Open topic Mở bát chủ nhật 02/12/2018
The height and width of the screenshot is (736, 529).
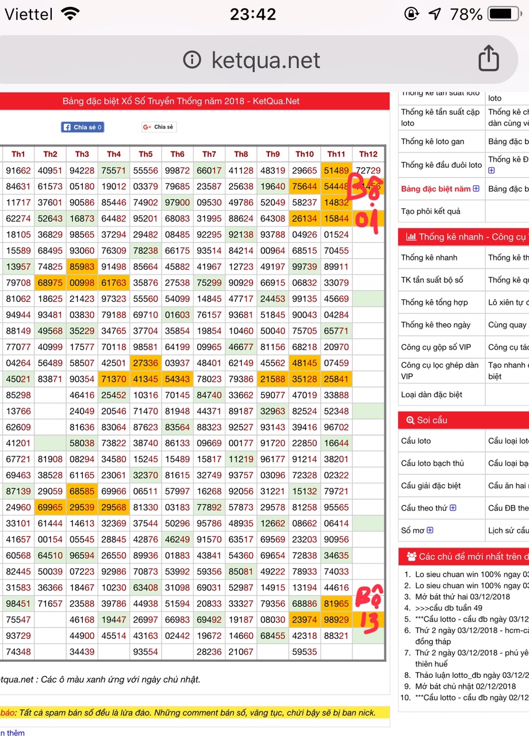pos(466,686)
